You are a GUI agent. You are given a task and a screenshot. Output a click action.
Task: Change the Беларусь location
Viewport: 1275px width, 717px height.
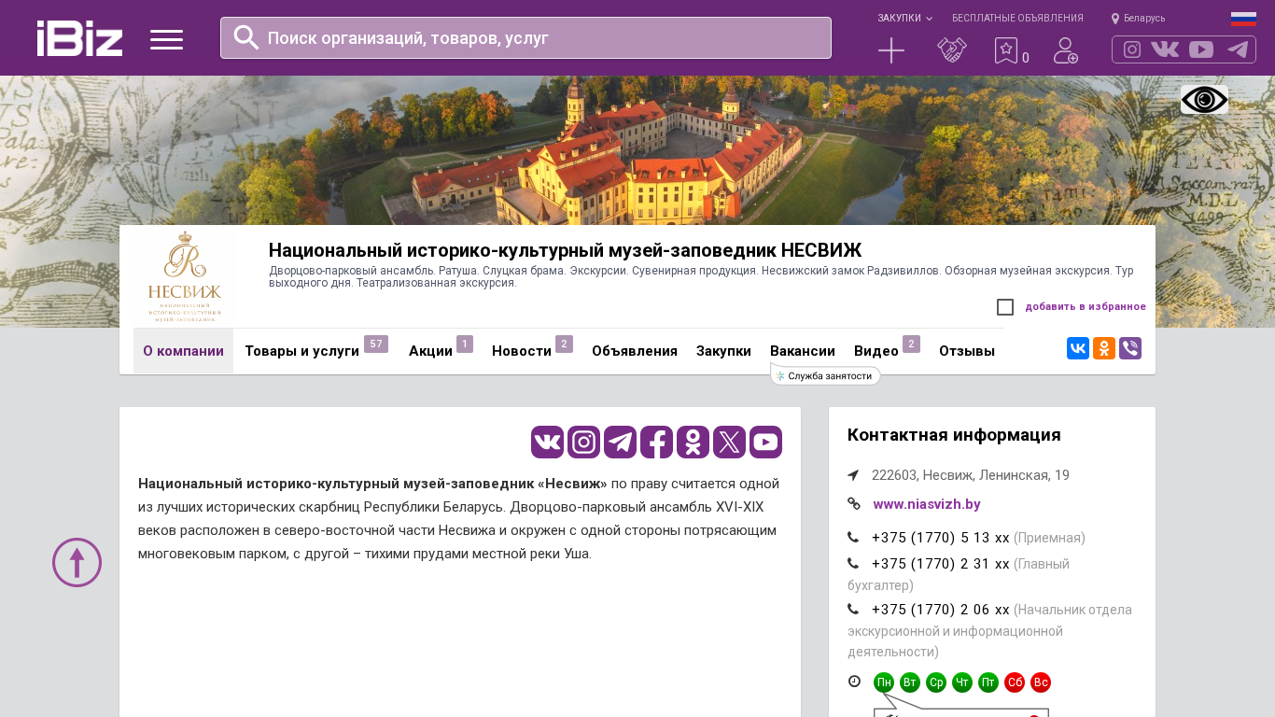click(1138, 18)
